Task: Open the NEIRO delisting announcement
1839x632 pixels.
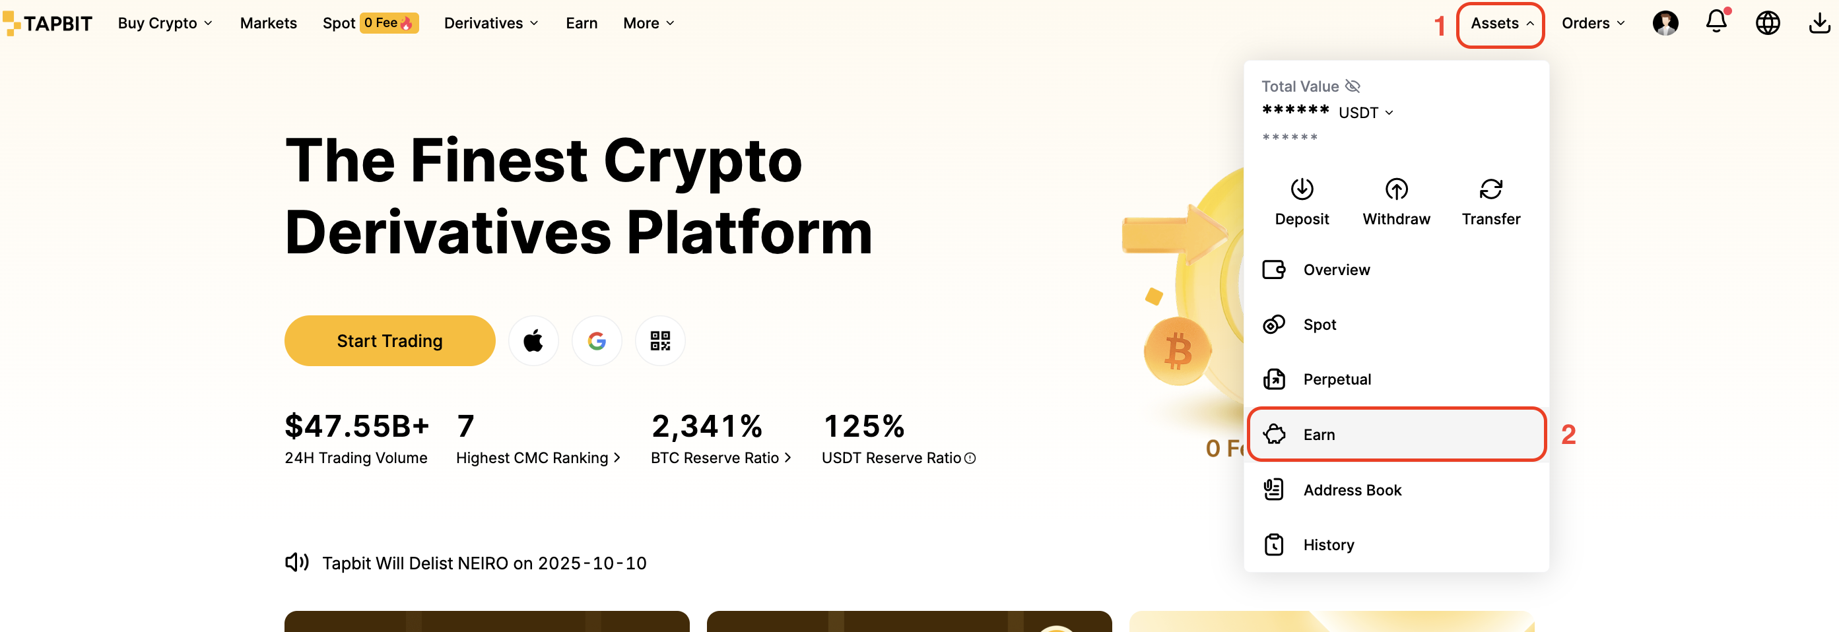Action: click(484, 563)
